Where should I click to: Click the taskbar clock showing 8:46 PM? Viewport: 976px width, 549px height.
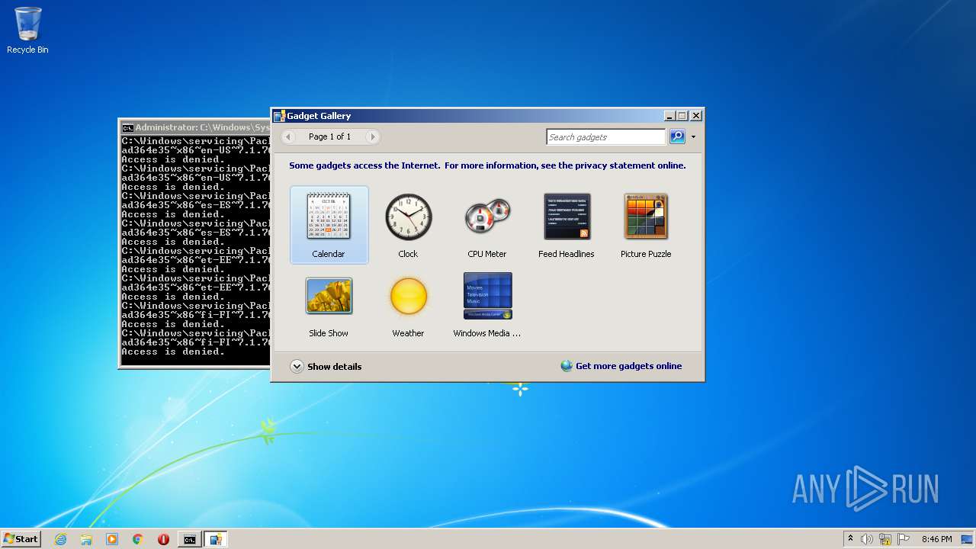click(936, 539)
